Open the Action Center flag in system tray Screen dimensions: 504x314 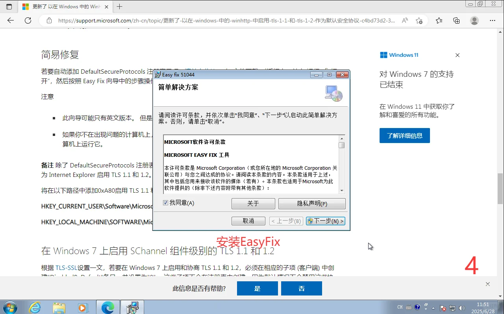443,308
